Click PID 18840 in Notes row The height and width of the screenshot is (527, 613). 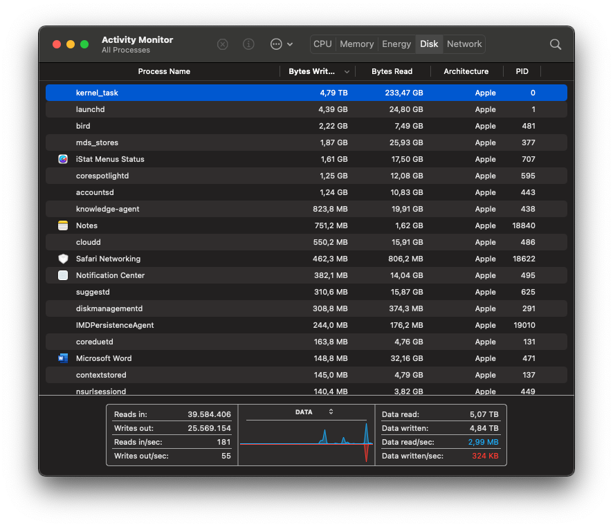pyautogui.click(x=524, y=225)
